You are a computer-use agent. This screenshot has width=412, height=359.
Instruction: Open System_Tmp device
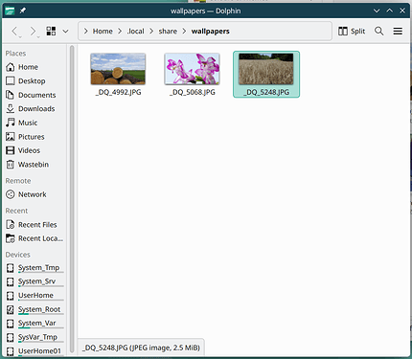click(35, 268)
